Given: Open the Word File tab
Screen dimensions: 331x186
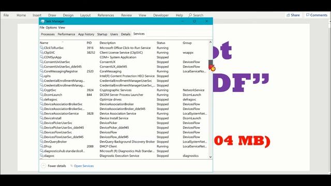Looking at the screenshot, I should tap(6, 15).
